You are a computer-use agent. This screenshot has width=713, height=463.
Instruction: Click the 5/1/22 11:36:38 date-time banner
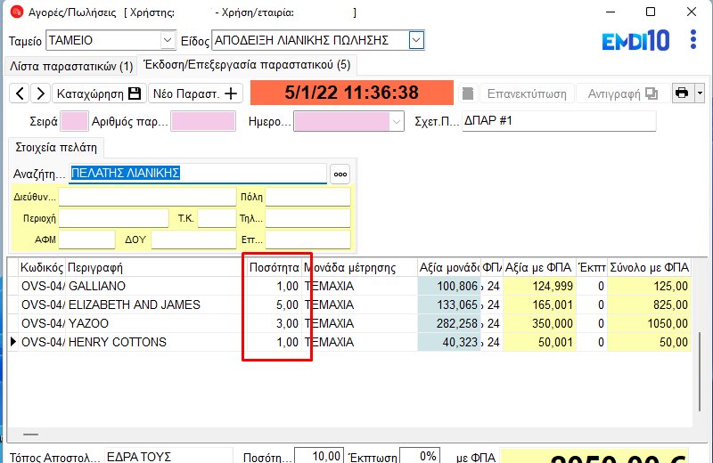(352, 93)
